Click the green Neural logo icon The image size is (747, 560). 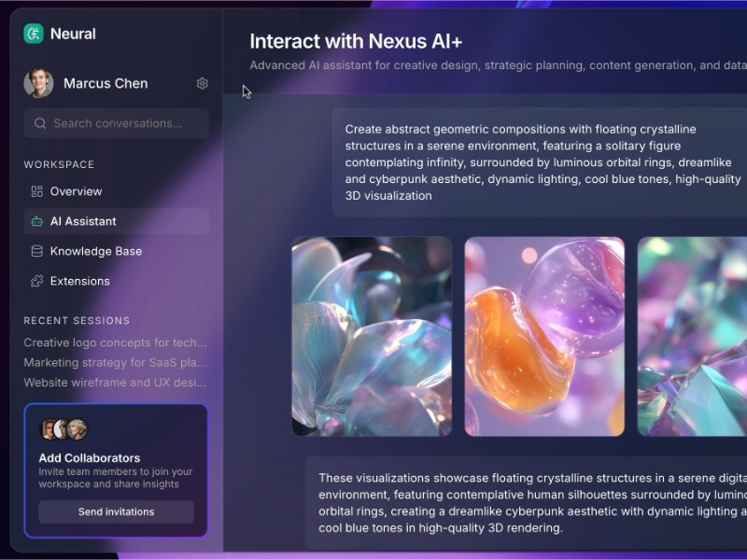click(x=34, y=34)
